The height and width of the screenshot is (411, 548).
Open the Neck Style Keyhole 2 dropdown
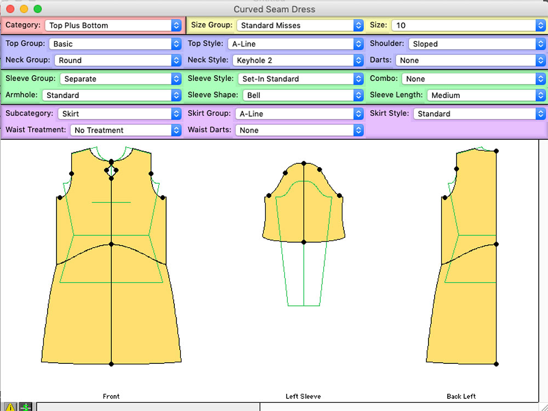click(x=298, y=60)
